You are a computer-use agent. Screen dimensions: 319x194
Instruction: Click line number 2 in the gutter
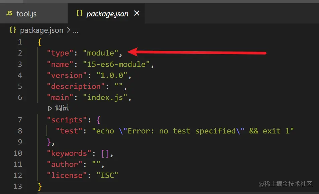(20, 53)
